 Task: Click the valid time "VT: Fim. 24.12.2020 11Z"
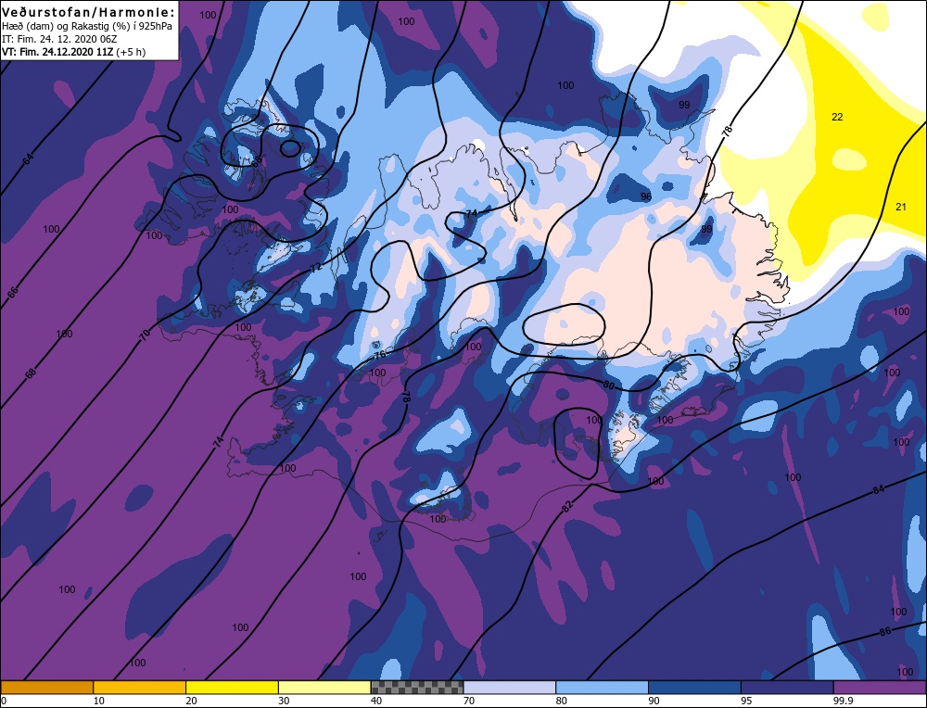point(57,52)
